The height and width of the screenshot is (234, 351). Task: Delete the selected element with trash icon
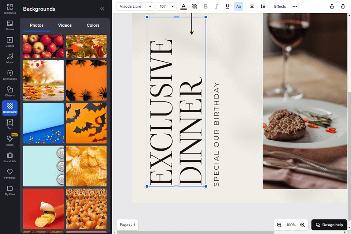[343, 7]
